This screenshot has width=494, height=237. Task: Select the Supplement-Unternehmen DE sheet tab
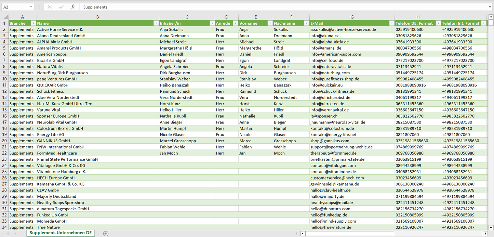(x=61, y=233)
